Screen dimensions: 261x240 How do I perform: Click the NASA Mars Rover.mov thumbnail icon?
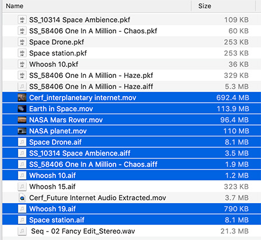22,120
